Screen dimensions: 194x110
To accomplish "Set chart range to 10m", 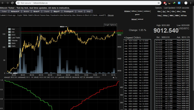I will pyautogui.click(x=159, y=11).
